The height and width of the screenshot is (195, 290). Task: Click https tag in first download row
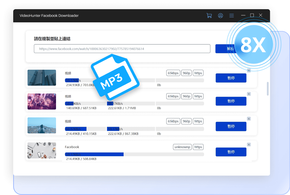[x=198, y=73]
